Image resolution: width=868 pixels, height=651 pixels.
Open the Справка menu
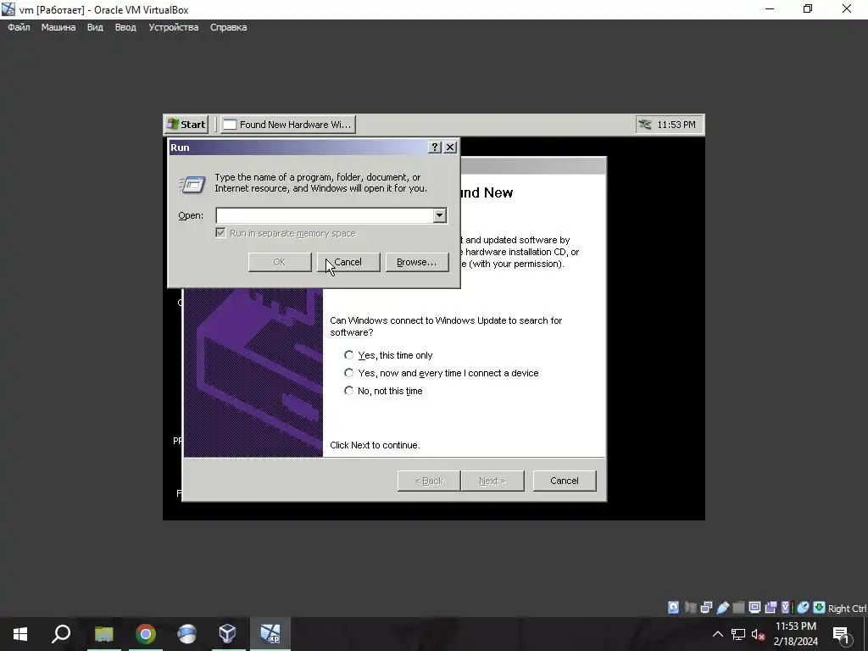pos(228,27)
